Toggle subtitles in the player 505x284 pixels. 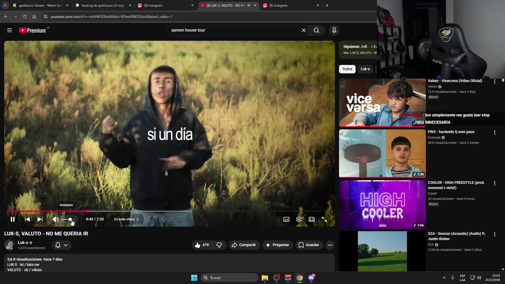point(286,219)
